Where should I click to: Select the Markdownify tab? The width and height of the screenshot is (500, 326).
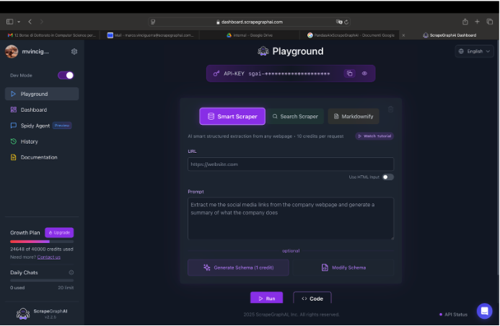click(354, 116)
